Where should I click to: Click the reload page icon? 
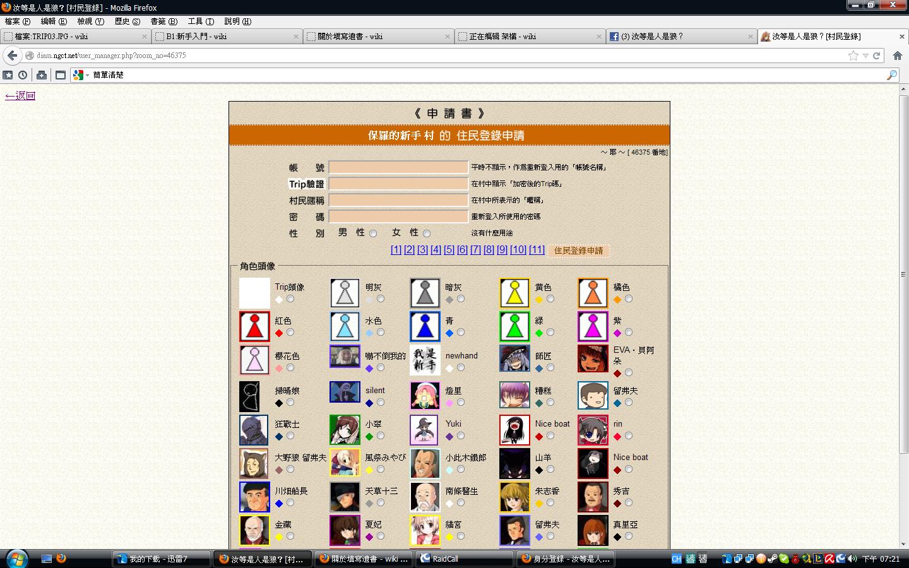point(876,56)
